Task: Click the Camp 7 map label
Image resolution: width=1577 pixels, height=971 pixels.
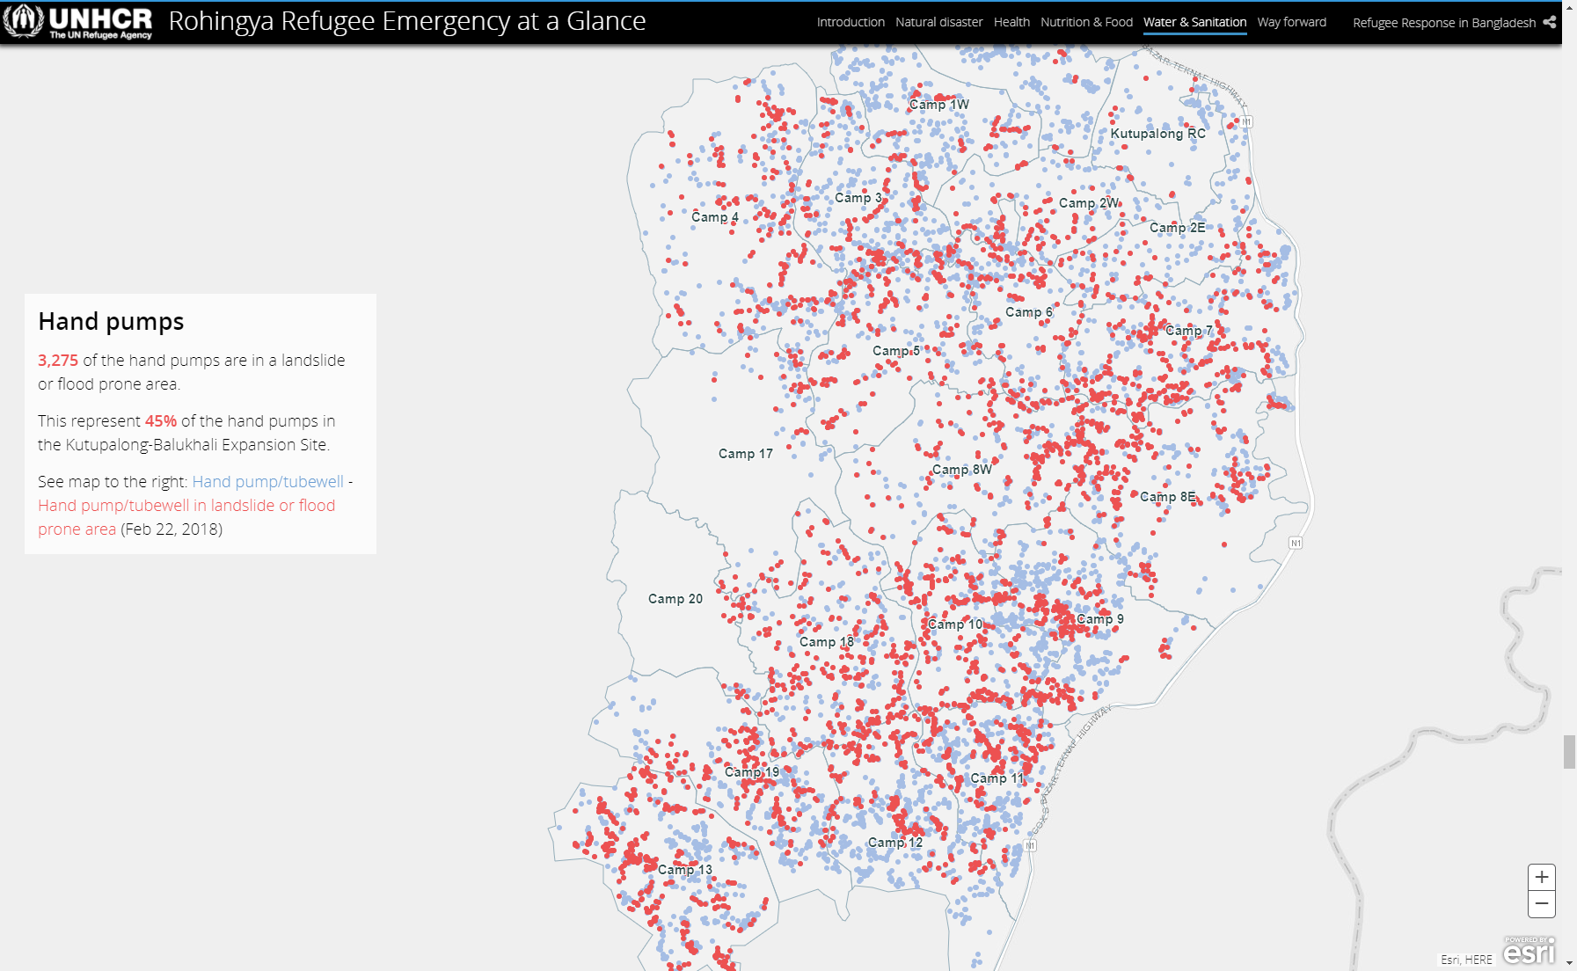Action: tap(1189, 331)
